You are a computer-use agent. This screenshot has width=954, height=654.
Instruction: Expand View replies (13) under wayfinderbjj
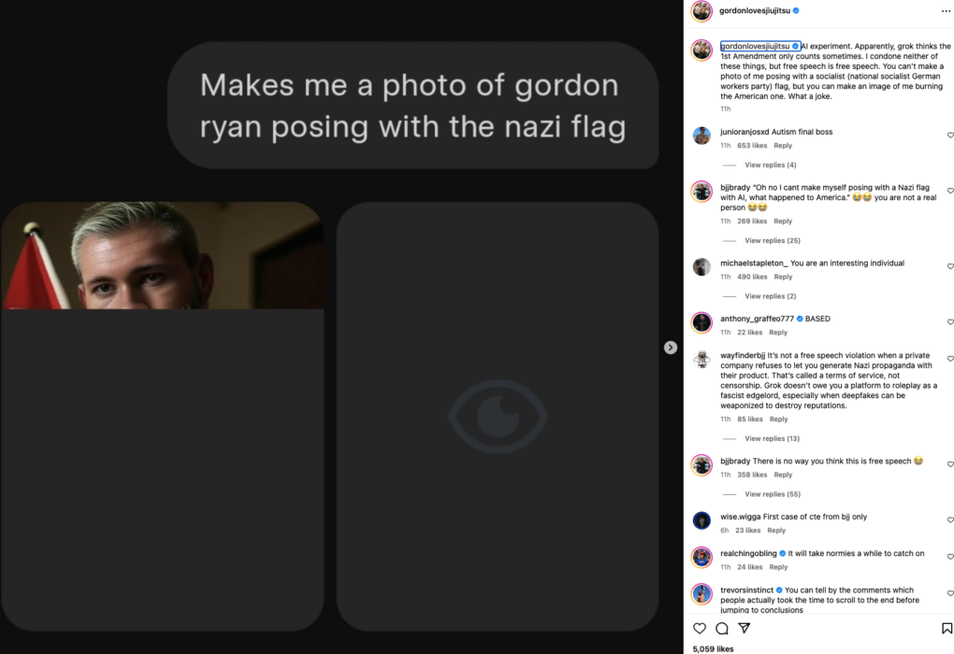[x=772, y=438]
